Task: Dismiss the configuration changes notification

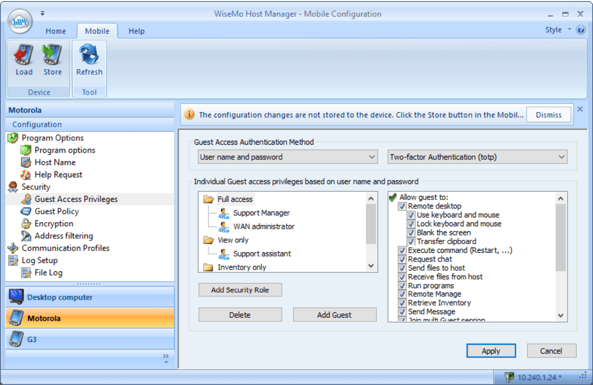Action: click(x=548, y=115)
